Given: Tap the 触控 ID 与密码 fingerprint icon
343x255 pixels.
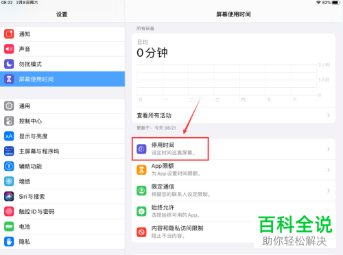Looking at the screenshot, I should click(x=9, y=211).
